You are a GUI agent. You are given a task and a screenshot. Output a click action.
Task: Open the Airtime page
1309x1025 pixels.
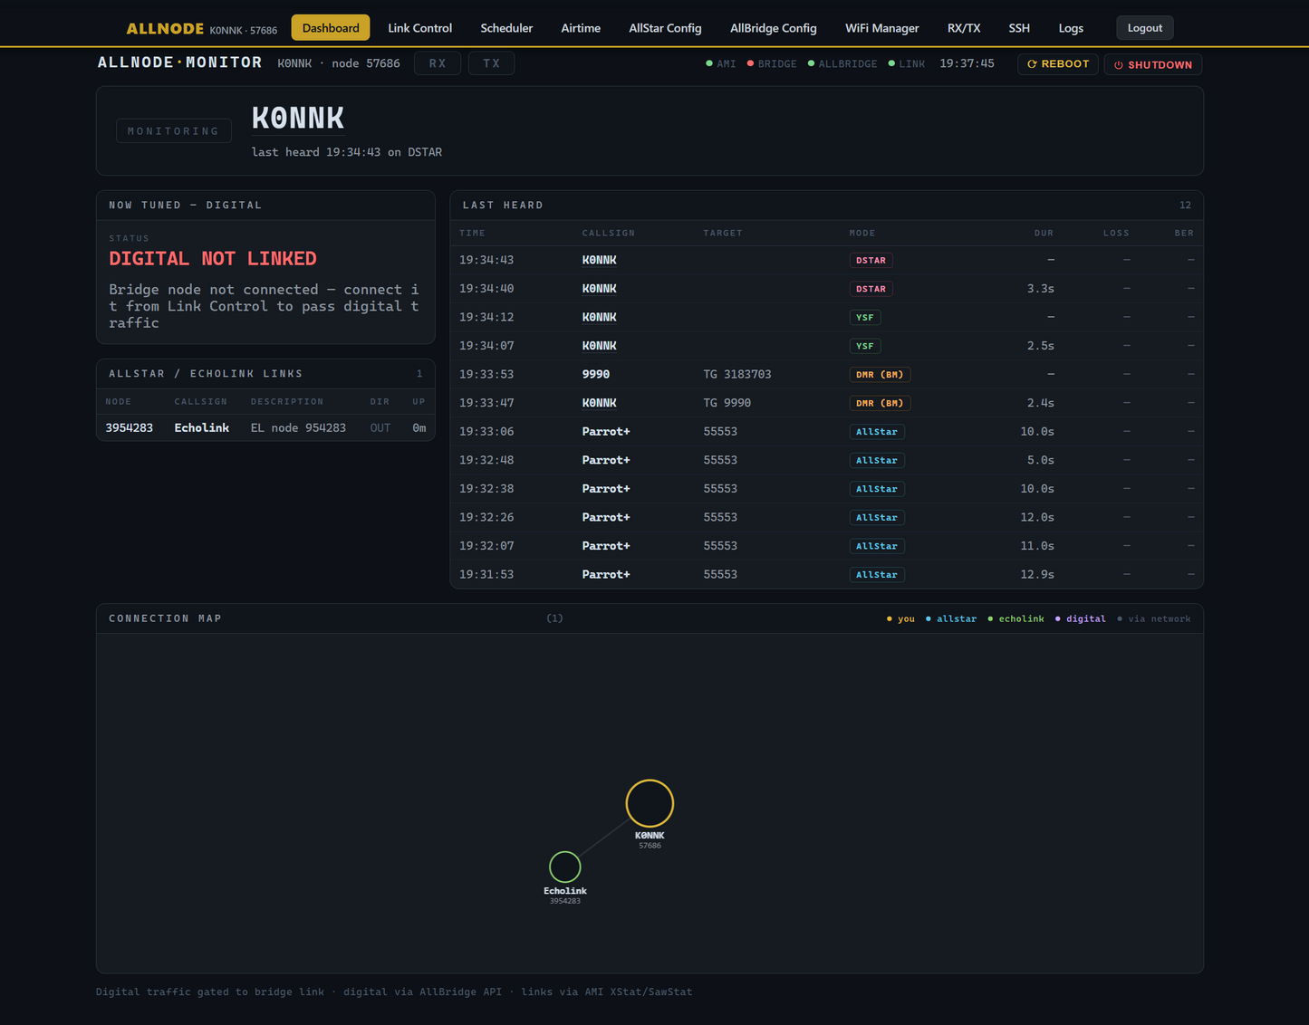pyautogui.click(x=581, y=28)
